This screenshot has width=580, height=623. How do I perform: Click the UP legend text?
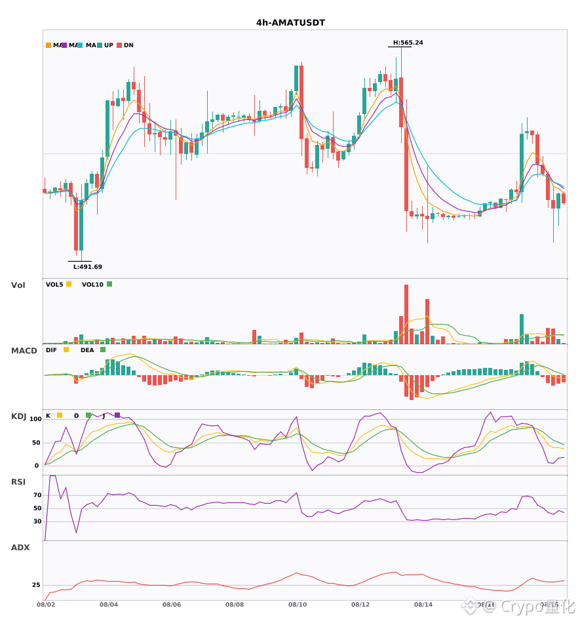pos(109,45)
